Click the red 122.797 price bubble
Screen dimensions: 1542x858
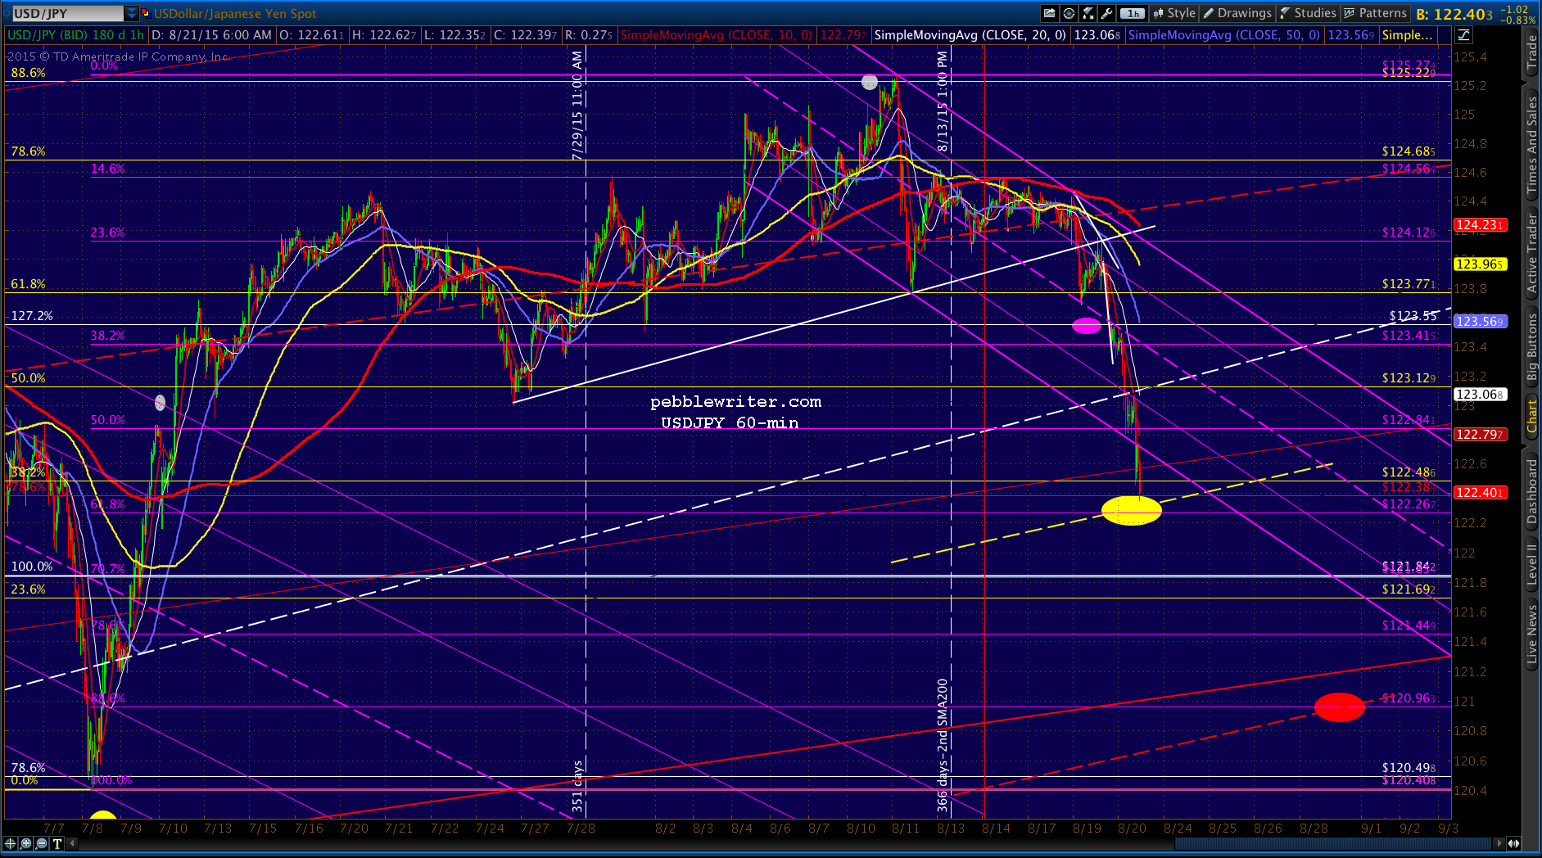[1480, 434]
